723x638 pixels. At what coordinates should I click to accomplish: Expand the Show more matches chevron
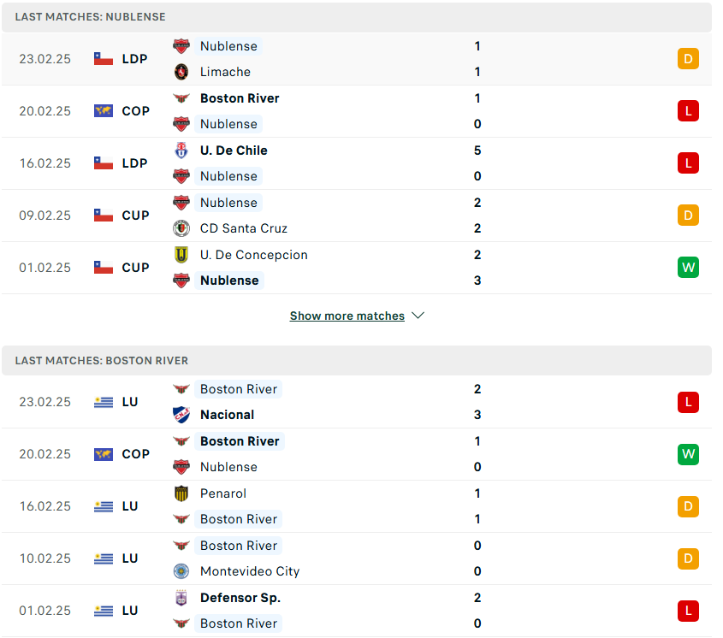[x=418, y=316]
